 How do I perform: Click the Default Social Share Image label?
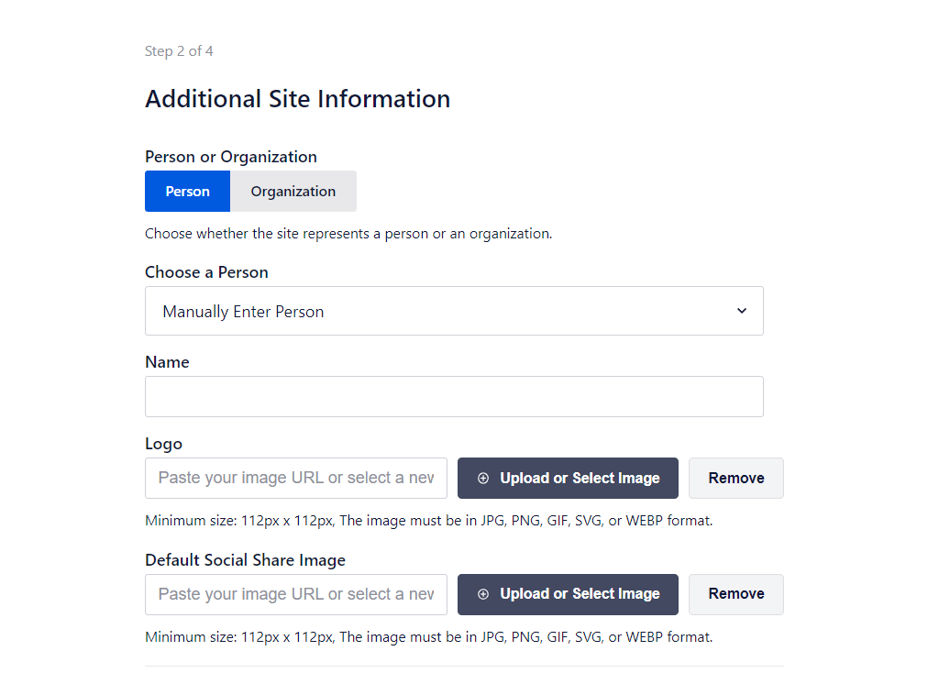(245, 560)
